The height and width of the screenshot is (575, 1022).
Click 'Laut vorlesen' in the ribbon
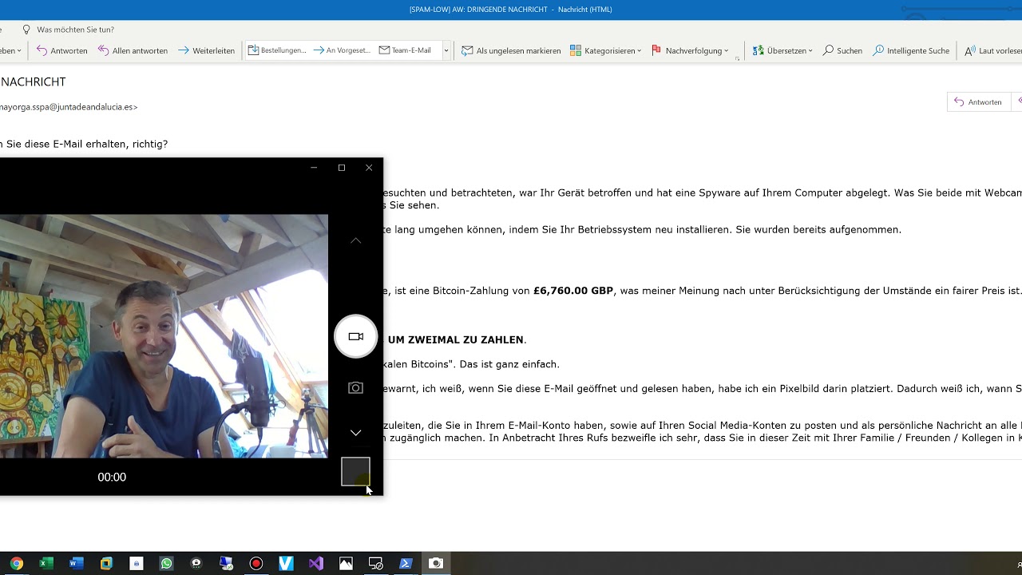tap(992, 50)
